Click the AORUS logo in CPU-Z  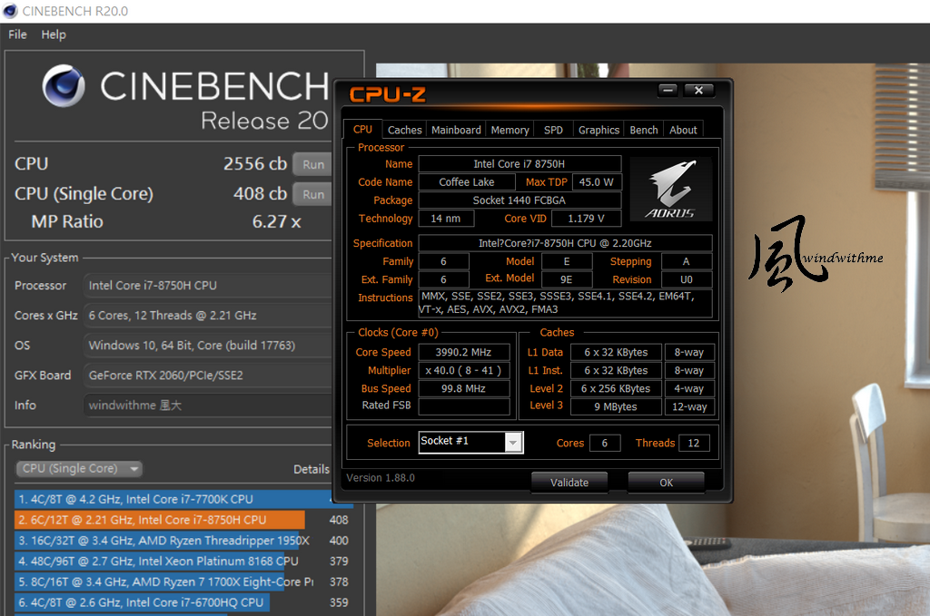671,189
